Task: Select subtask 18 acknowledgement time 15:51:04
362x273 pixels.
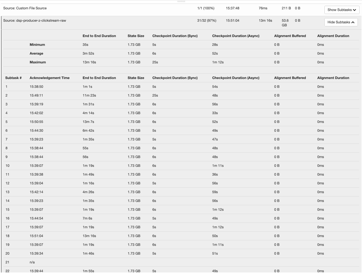Action: click(36, 236)
